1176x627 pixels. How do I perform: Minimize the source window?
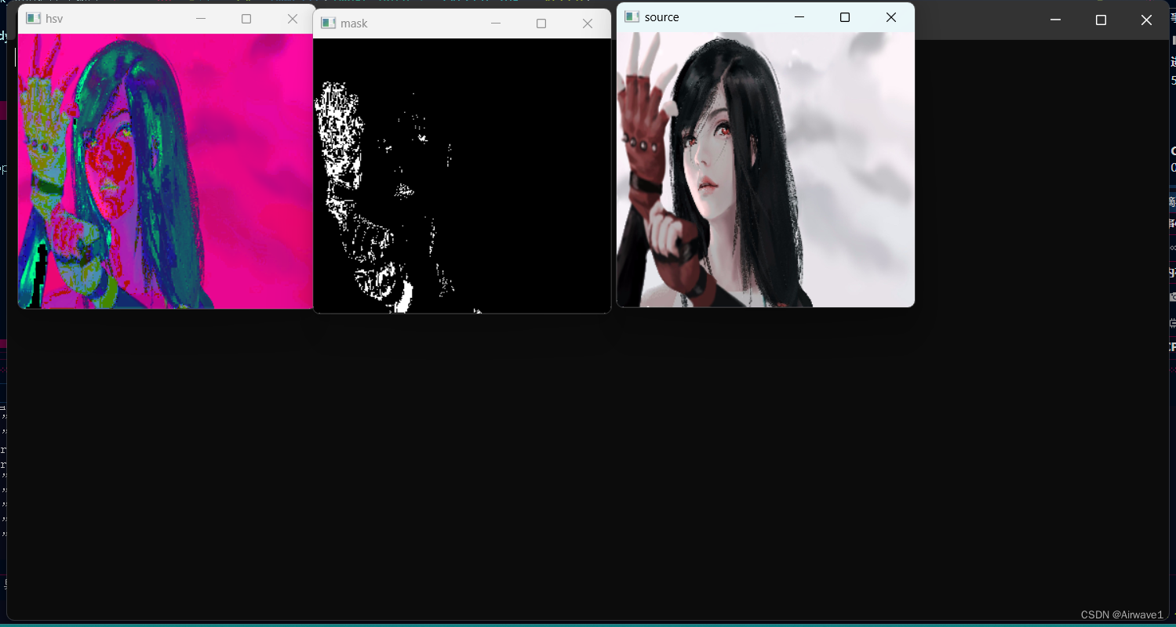coord(799,17)
